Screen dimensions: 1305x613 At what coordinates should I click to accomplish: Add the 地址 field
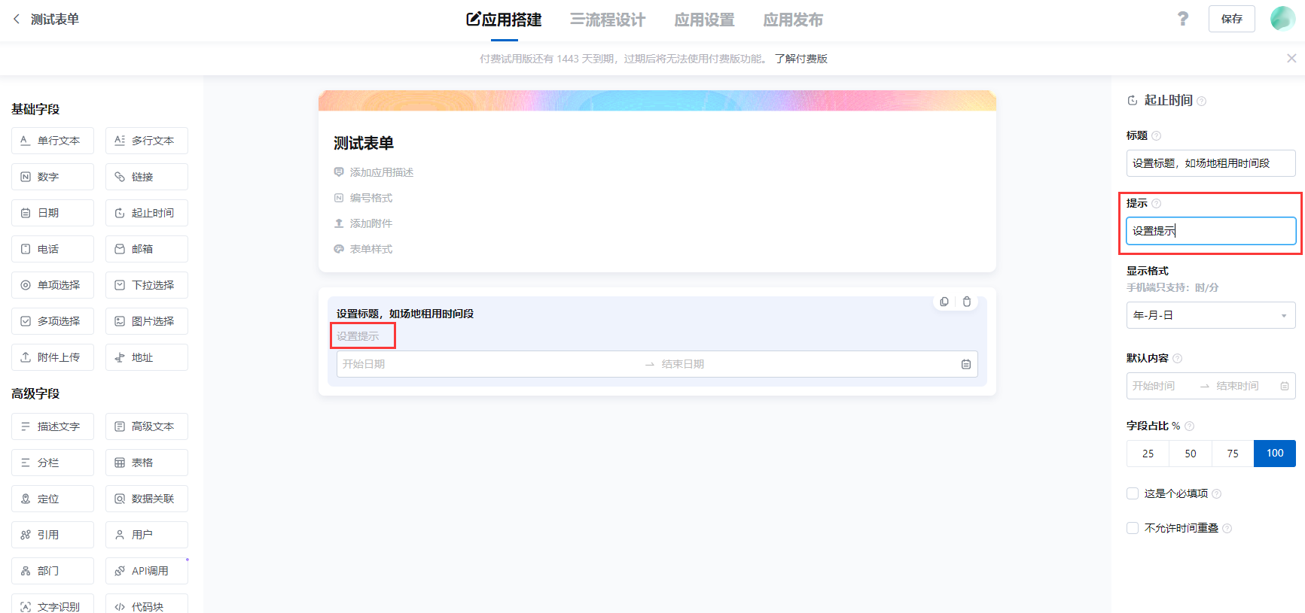[147, 357]
